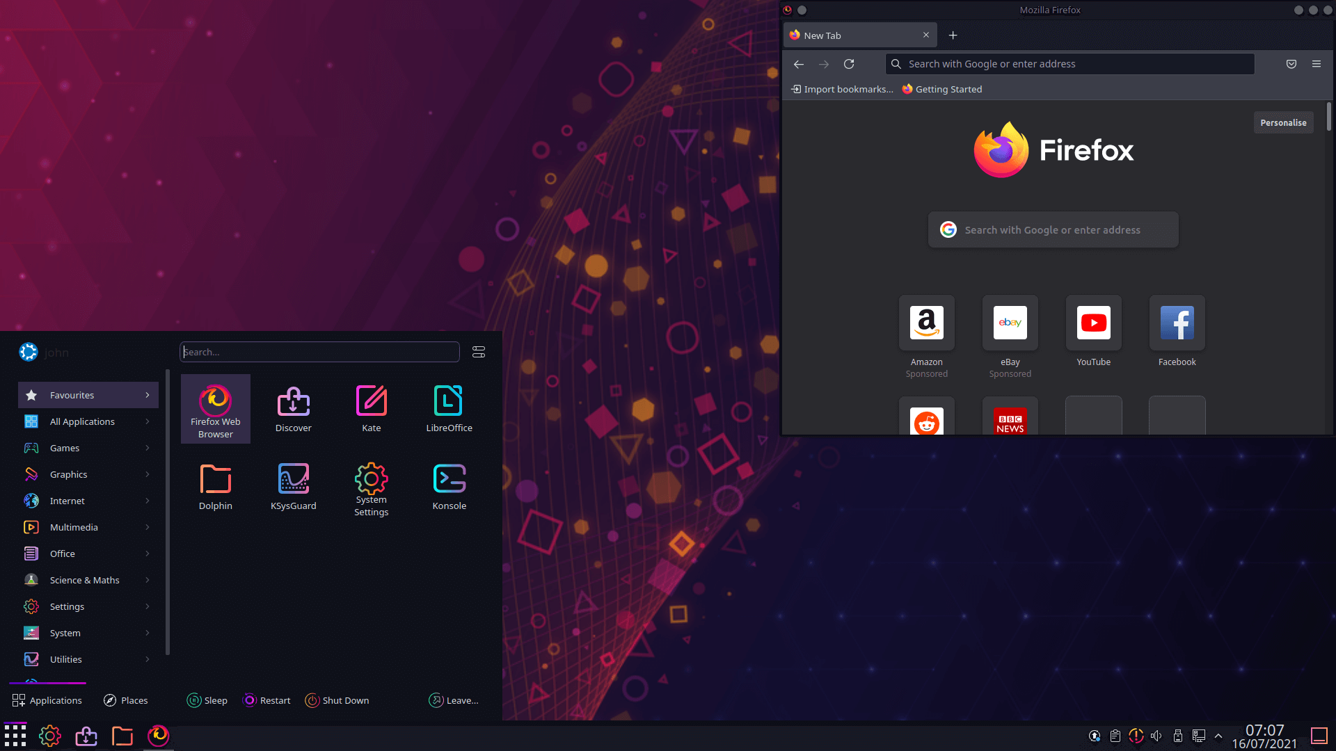Open the Firefox hamburger menu
This screenshot has width=1336, height=751.
[x=1317, y=64]
